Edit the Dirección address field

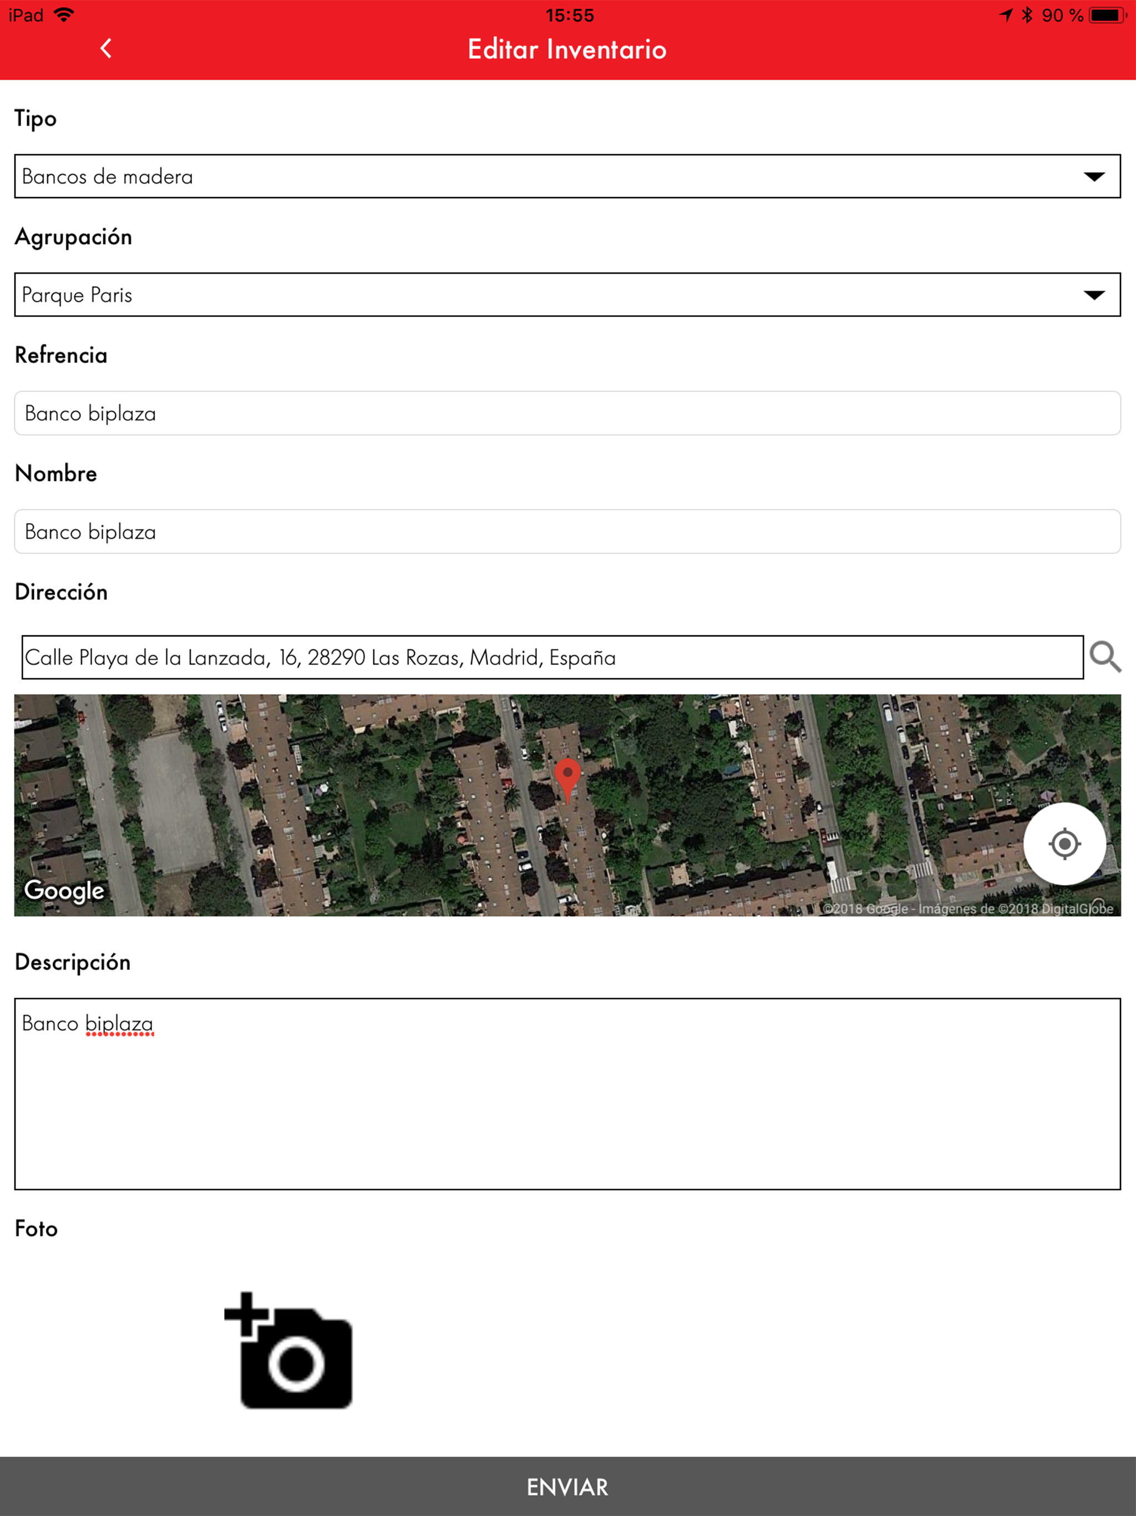[x=552, y=657]
